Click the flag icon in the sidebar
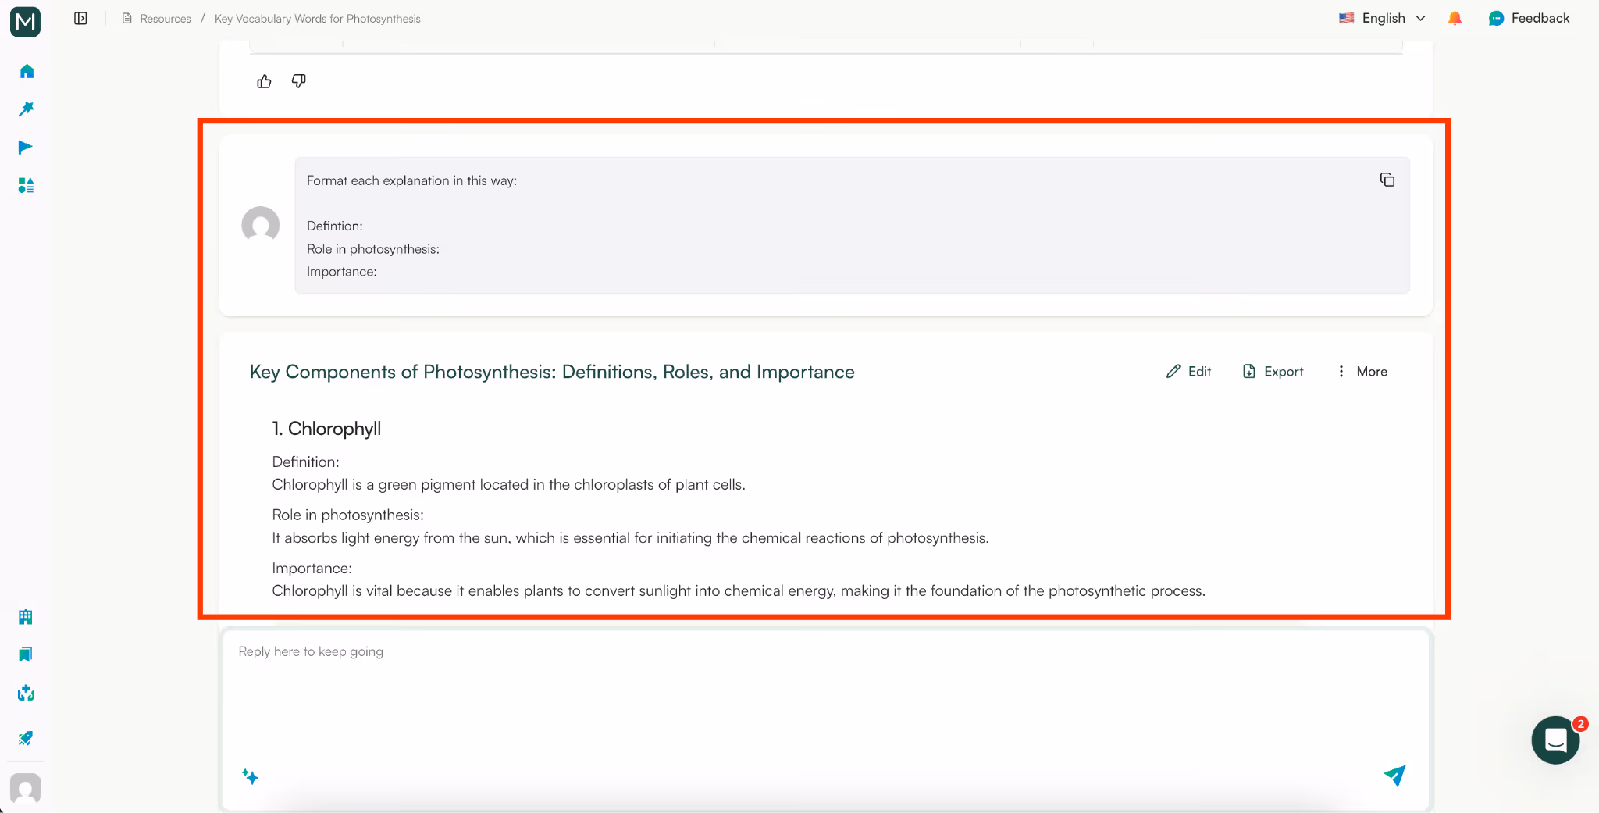Image resolution: width=1599 pixels, height=813 pixels. click(x=26, y=147)
